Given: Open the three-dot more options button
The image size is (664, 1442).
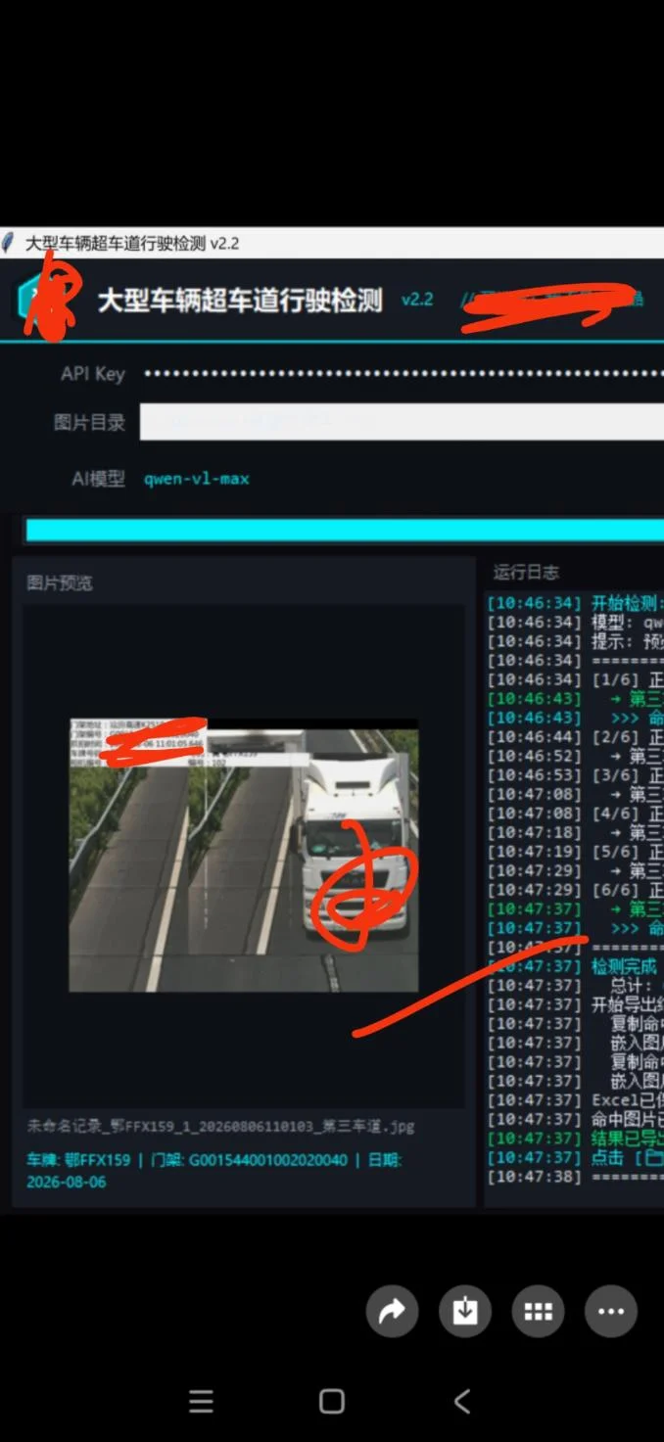Looking at the screenshot, I should 611,1311.
